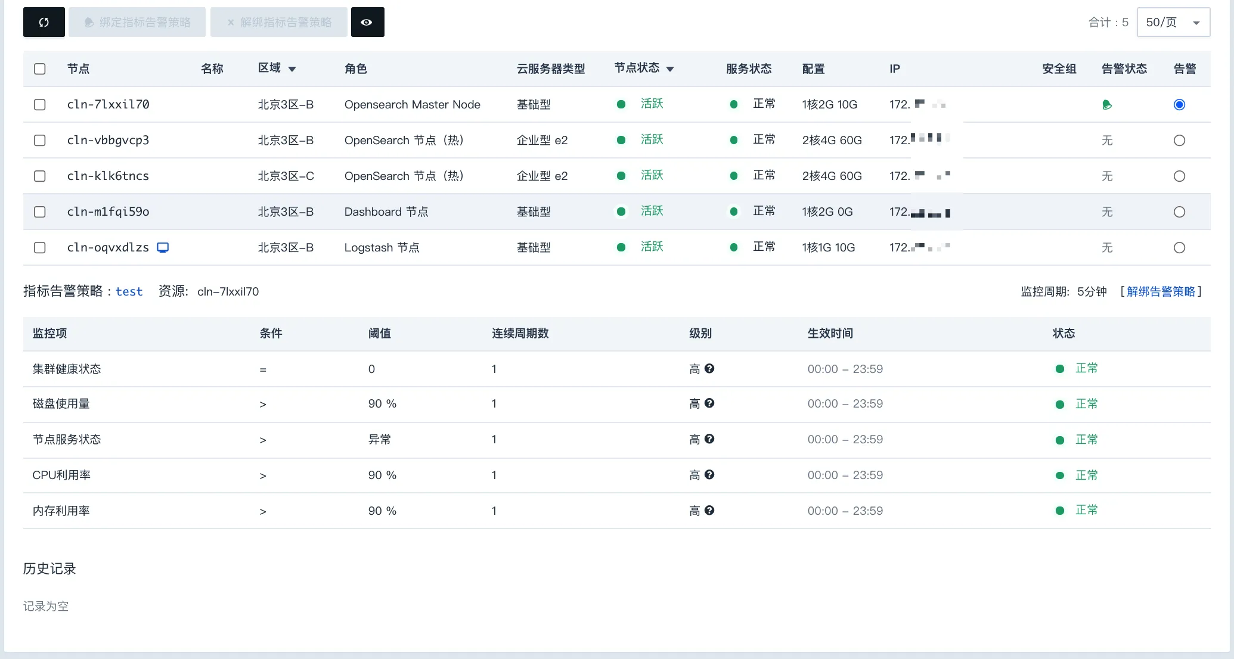1234x659 pixels.
Task: Click 正常 status in 磁盘使用量 row
Action: [1087, 403]
